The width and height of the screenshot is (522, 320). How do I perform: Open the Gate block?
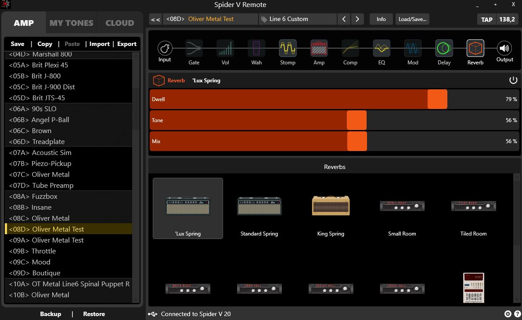tap(194, 52)
